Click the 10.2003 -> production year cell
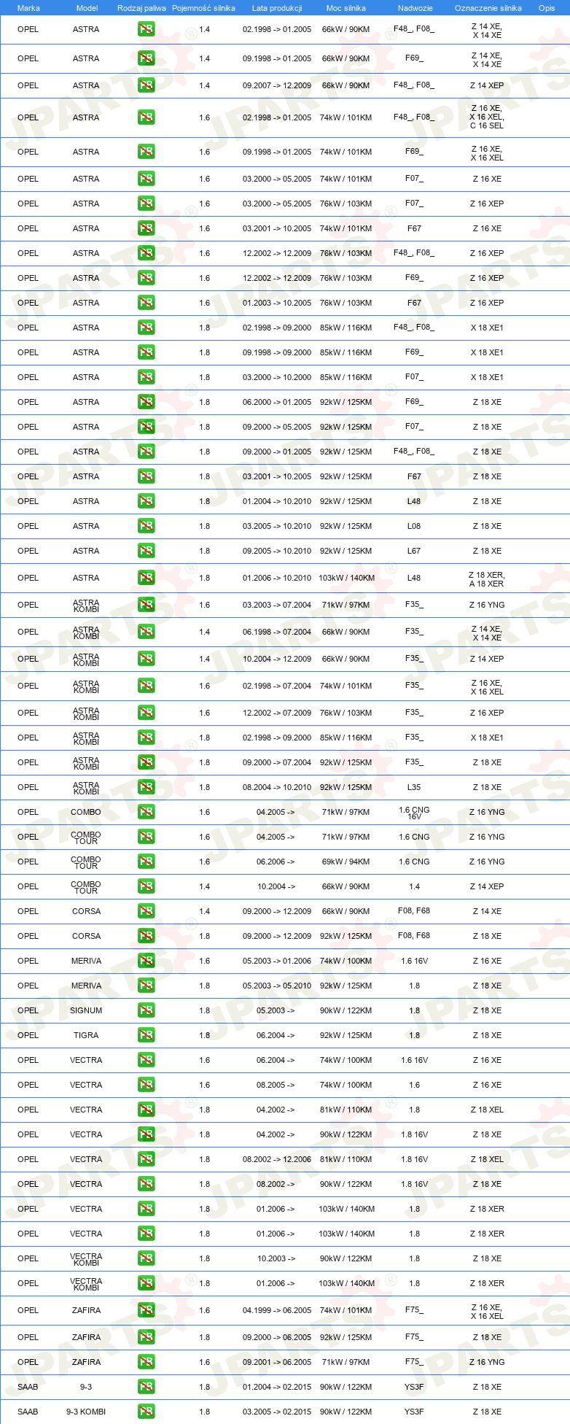 276,1258
